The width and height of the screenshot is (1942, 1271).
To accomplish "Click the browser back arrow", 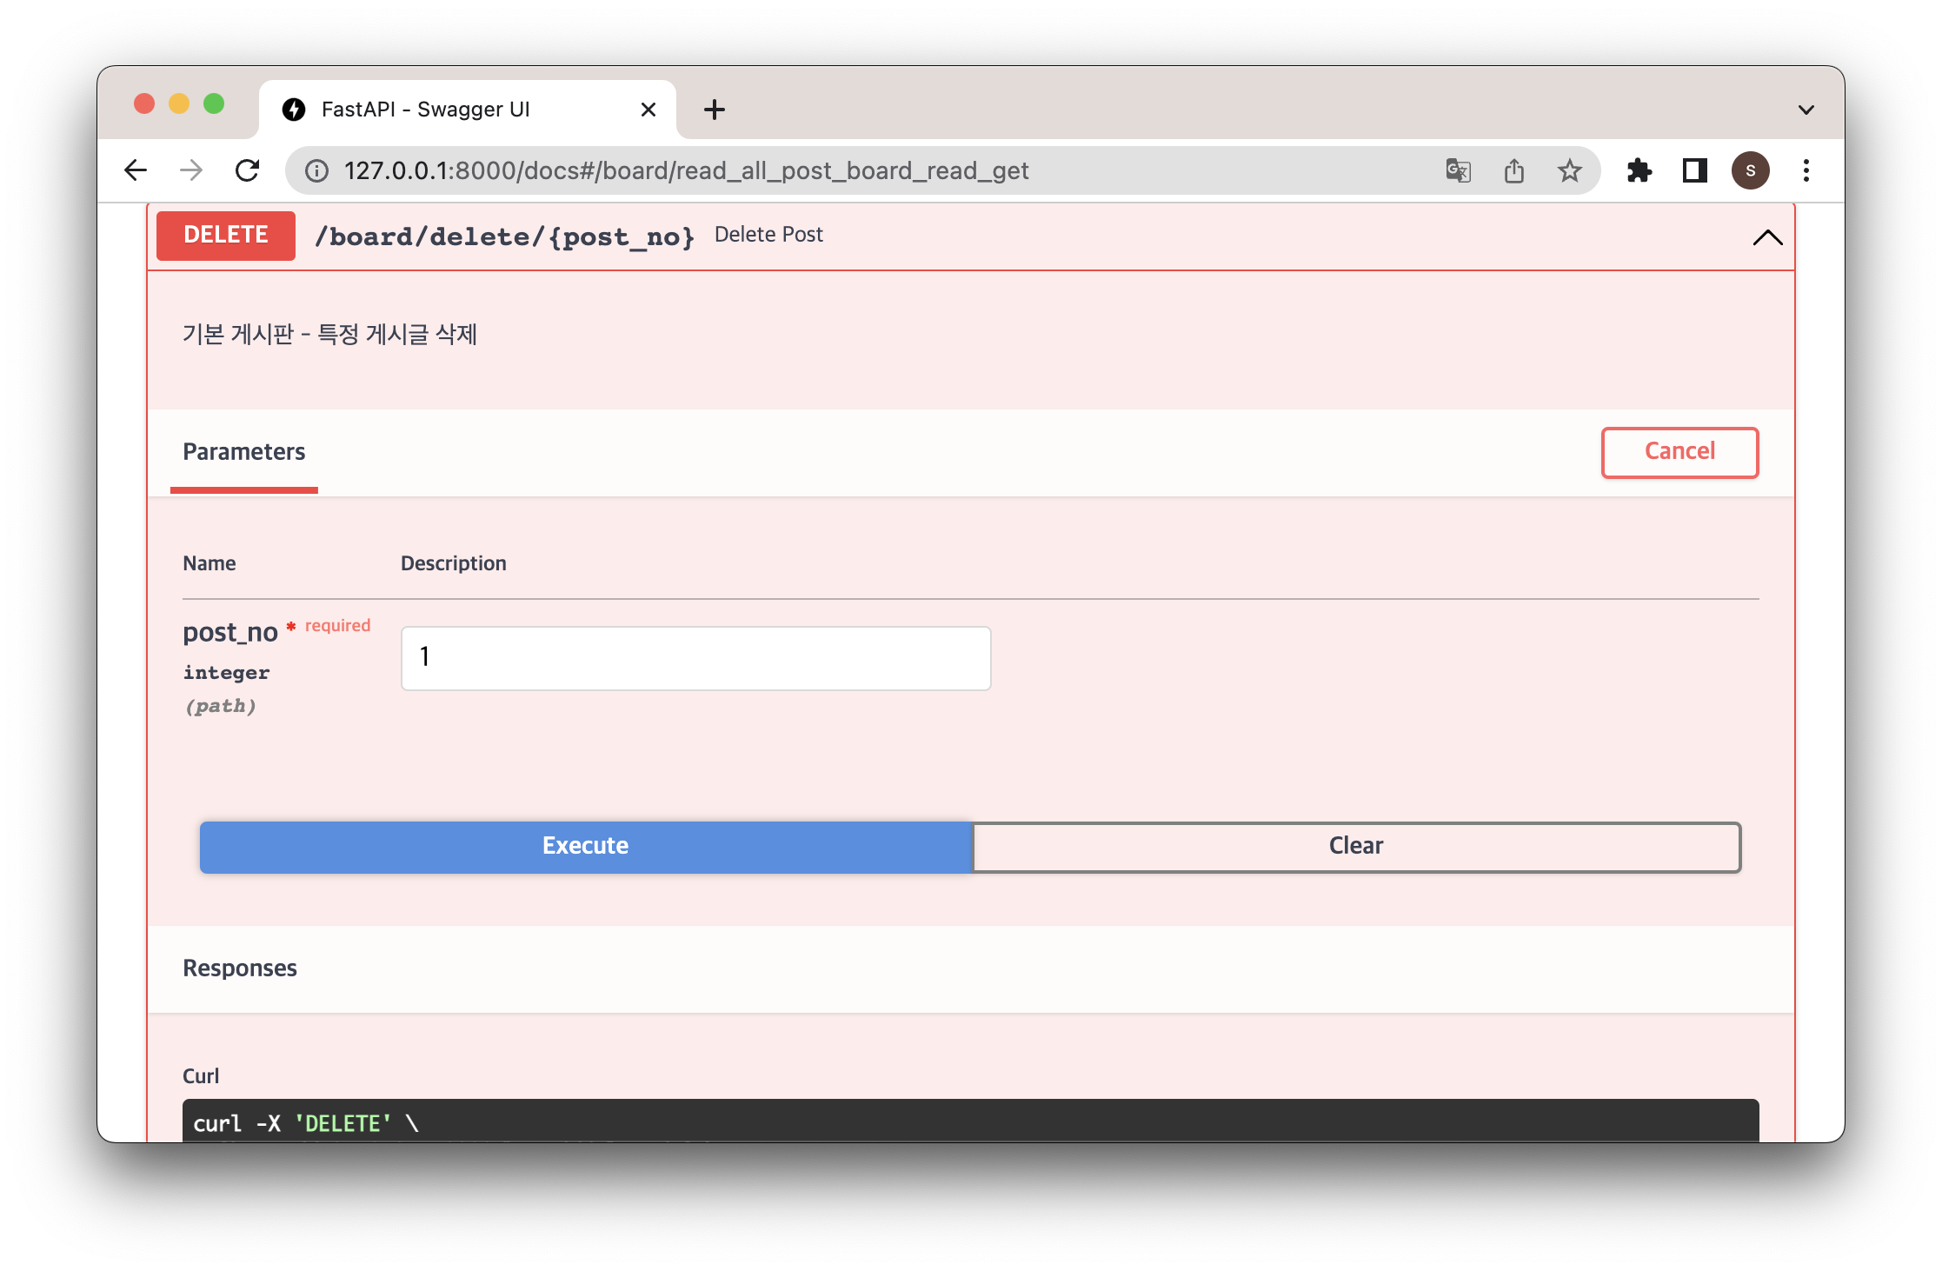I will [x=136, y=170].
